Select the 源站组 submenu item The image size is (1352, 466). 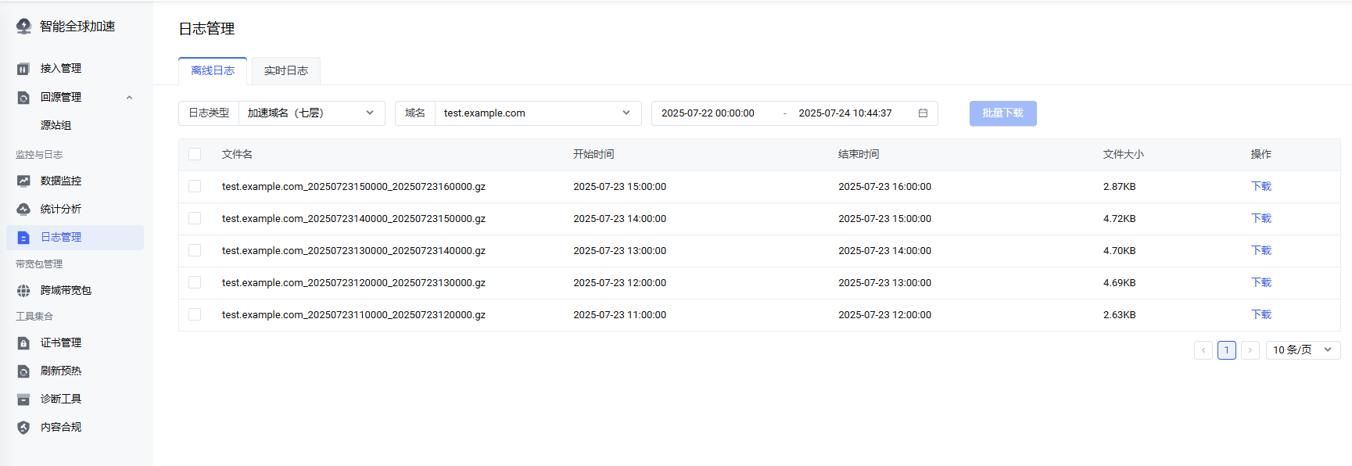56,126
